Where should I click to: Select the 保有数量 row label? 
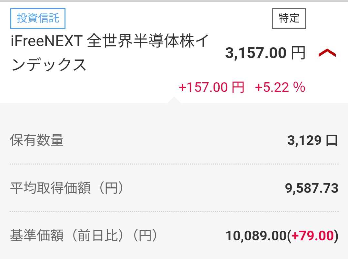point(37,140)
